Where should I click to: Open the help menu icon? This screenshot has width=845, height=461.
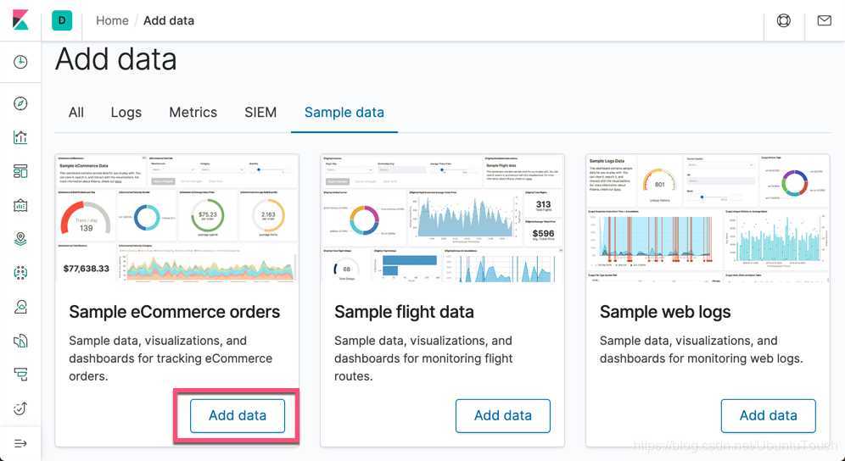pos(784,20)
